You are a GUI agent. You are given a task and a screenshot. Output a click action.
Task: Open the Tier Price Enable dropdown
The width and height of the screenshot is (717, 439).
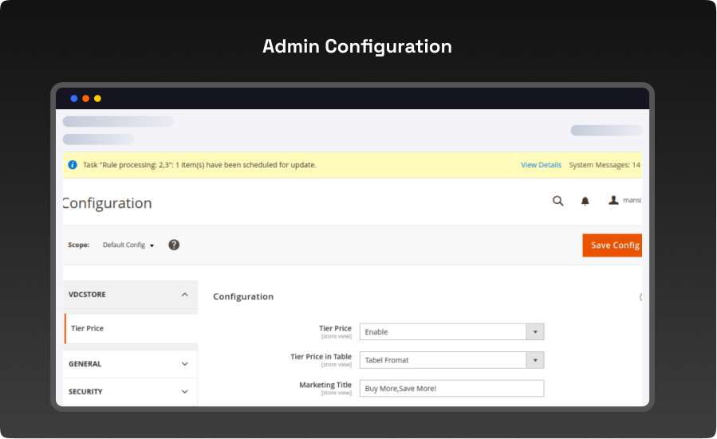coord(451,331)
